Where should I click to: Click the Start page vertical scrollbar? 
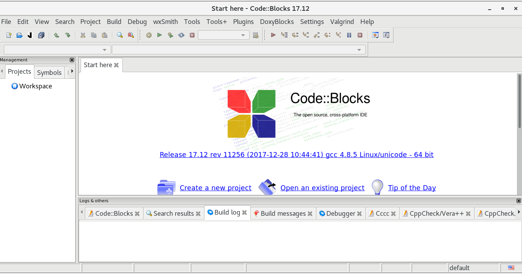tap(519, 101)
